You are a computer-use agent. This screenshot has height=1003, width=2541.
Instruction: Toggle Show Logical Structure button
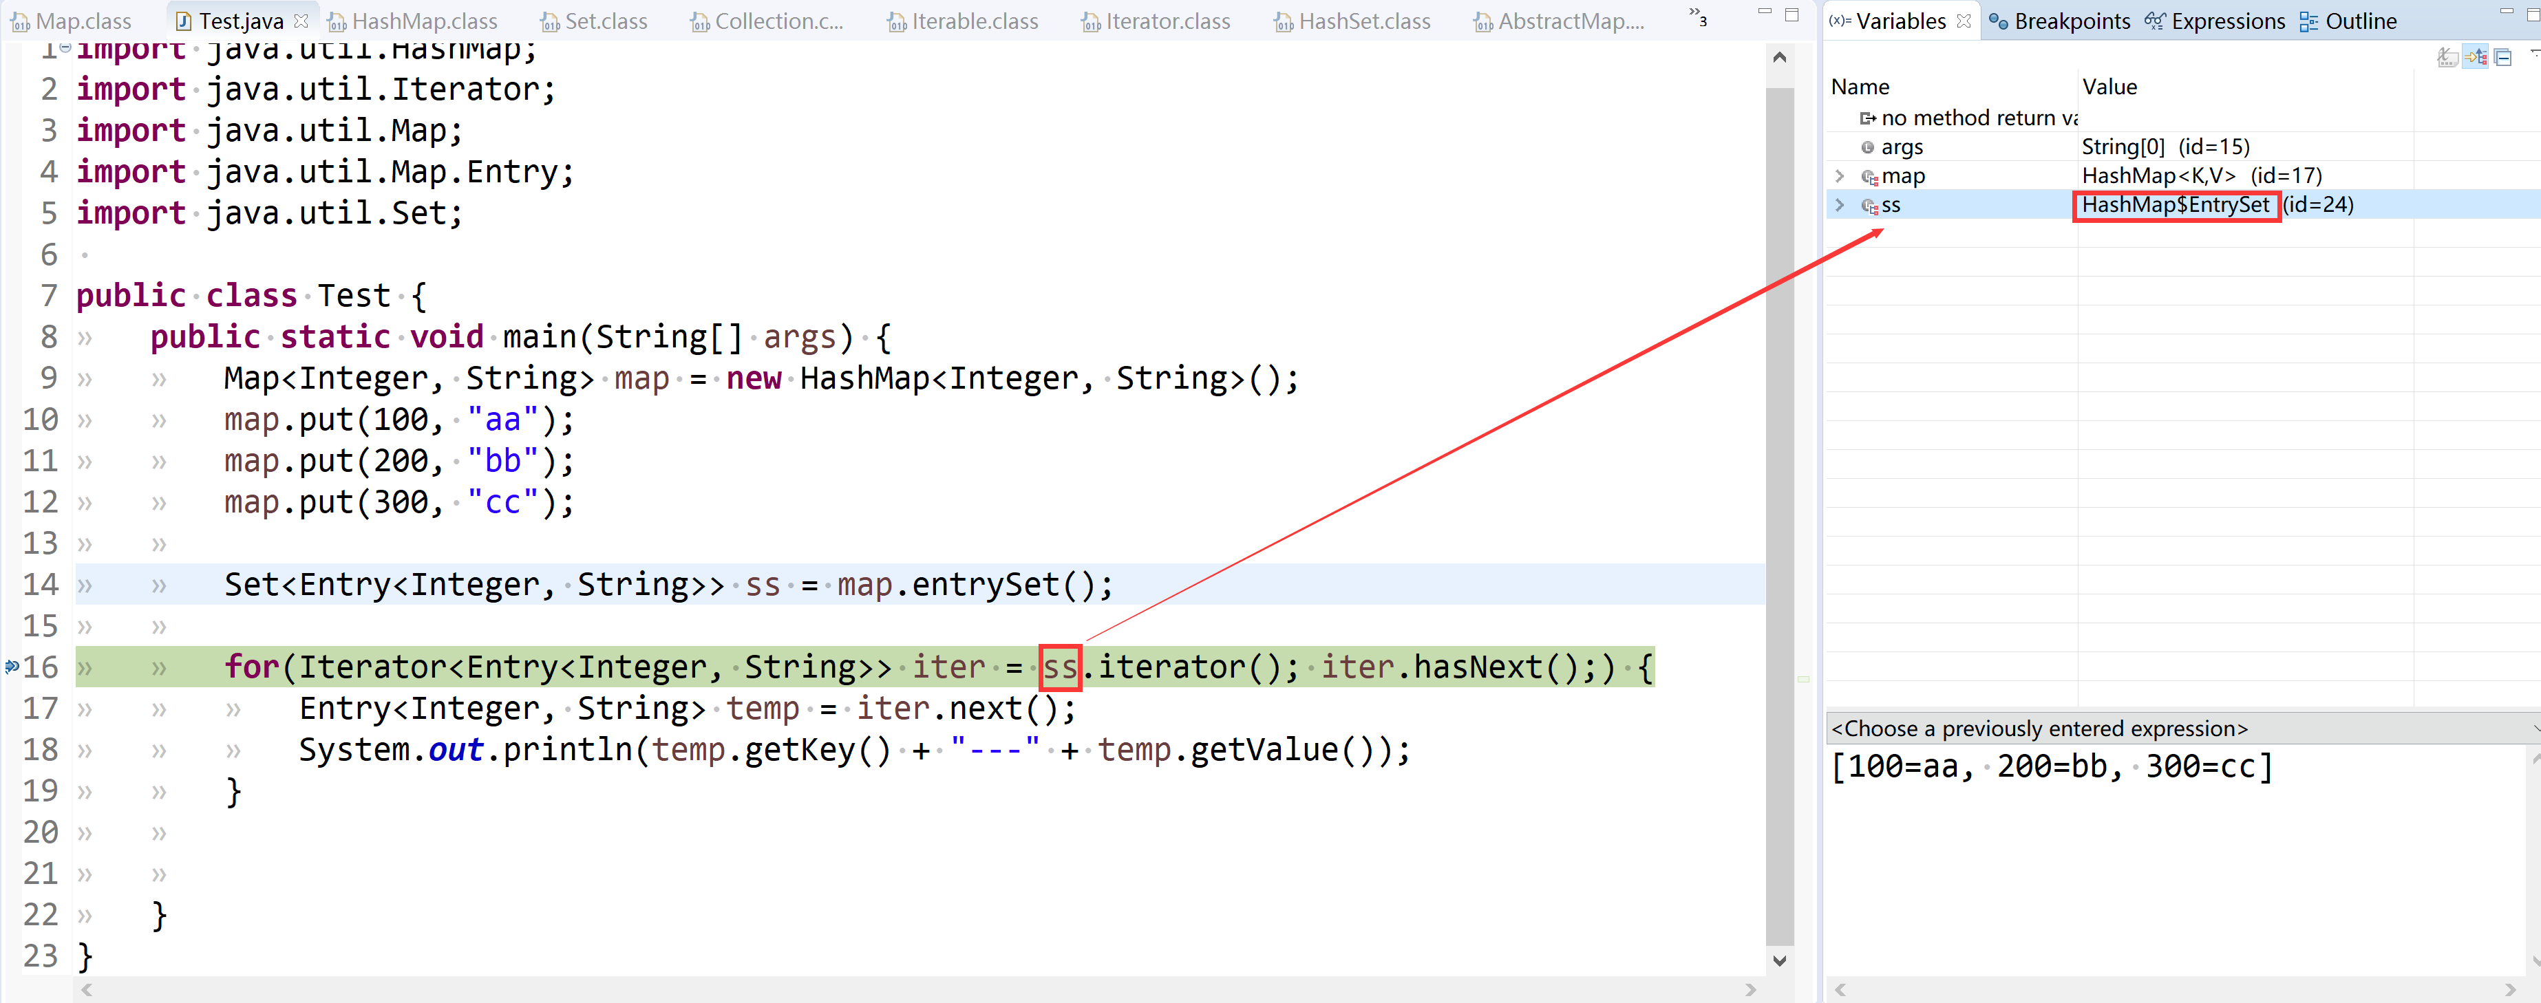pos(2476,57)
